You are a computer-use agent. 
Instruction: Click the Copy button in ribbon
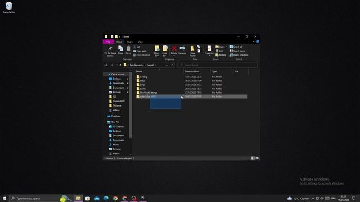(x=120, y=50)
